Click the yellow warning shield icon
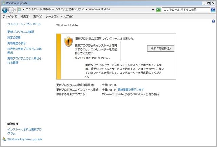217x147 pixels. [68, 42]
